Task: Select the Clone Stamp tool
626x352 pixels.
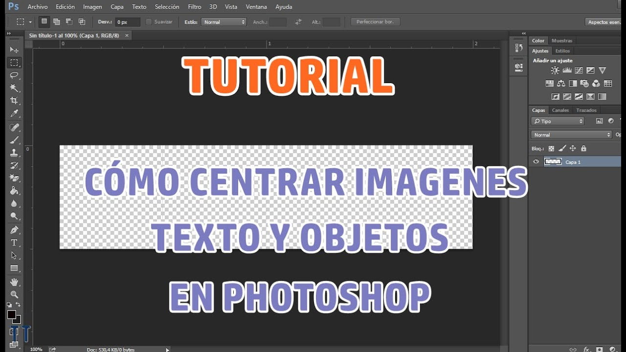Action: [14, 153]
